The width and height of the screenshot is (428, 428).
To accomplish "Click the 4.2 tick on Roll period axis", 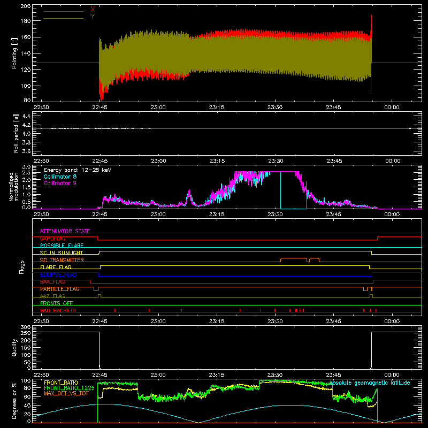I will (x=26, y=125).
